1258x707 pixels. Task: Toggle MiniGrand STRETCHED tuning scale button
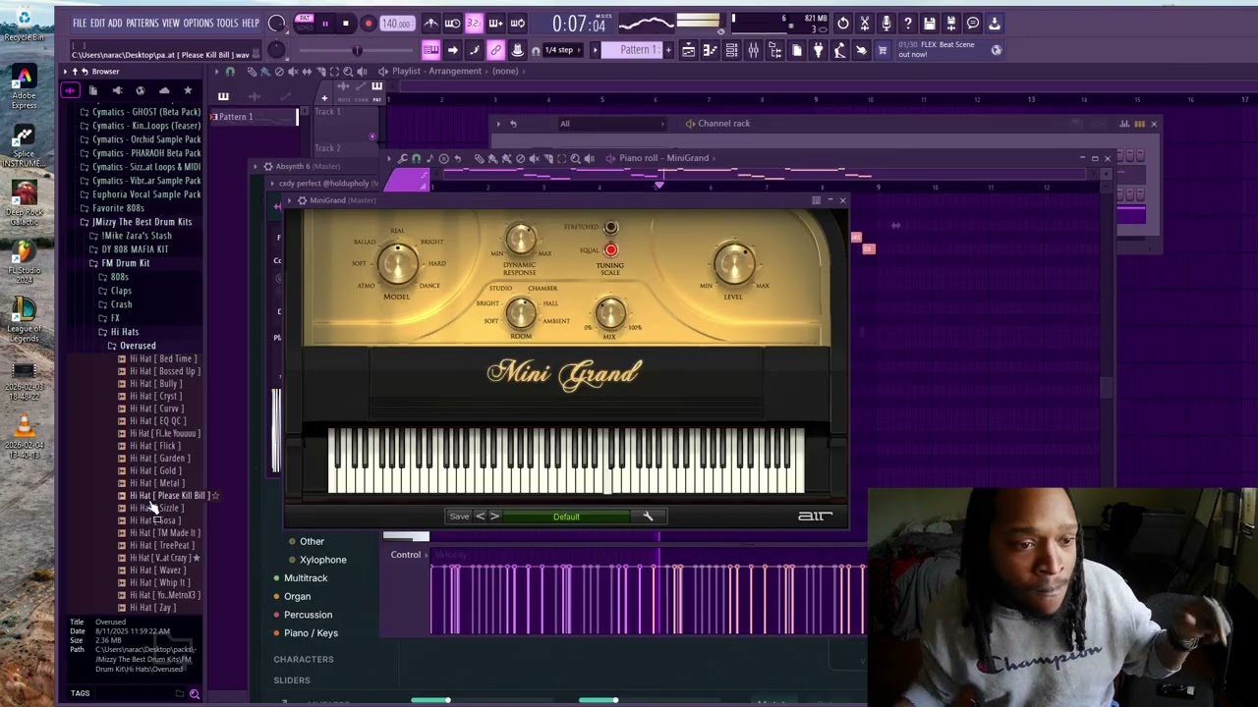pos(610,227)
